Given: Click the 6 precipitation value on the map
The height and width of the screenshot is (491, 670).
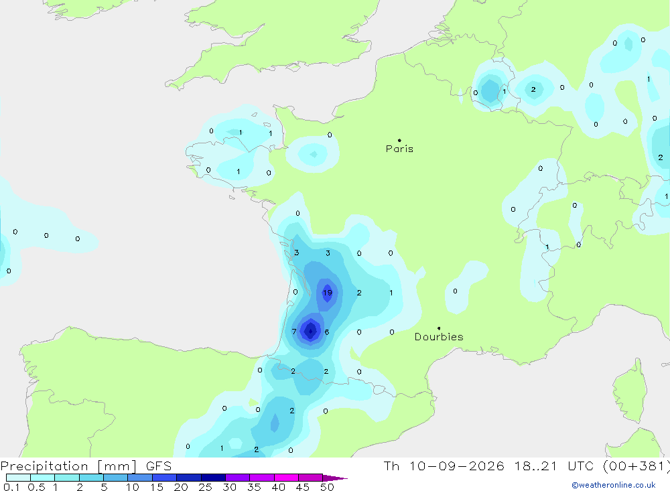Looking at the screenshot, I should (327, 332).
